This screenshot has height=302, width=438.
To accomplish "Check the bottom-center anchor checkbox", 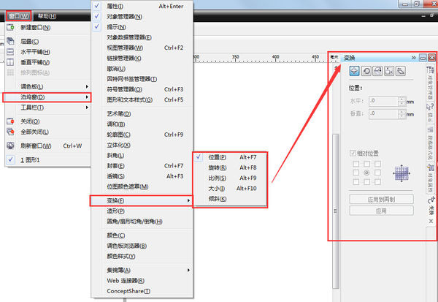I will pos(366,182).
